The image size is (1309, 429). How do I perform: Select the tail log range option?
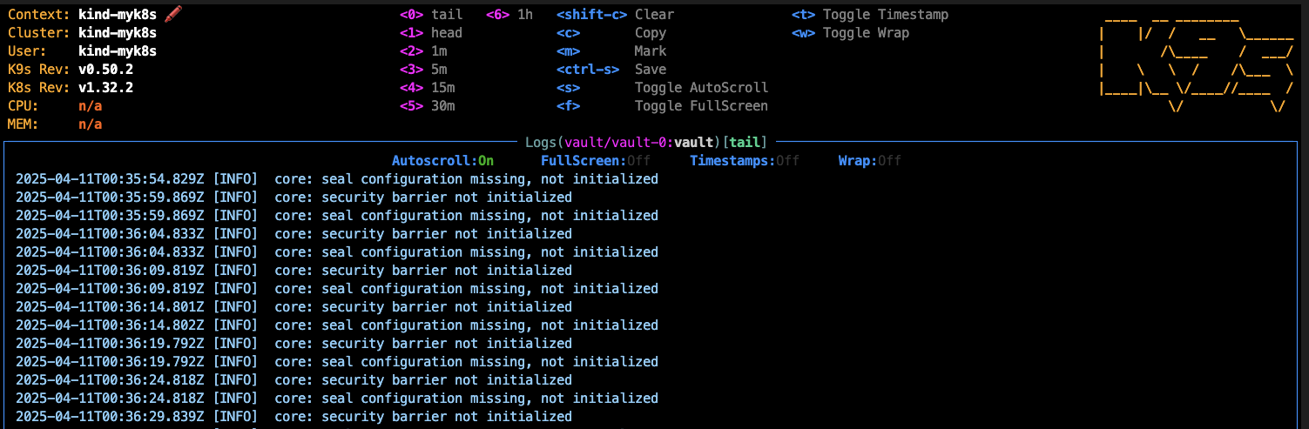[x=431, y=15]
